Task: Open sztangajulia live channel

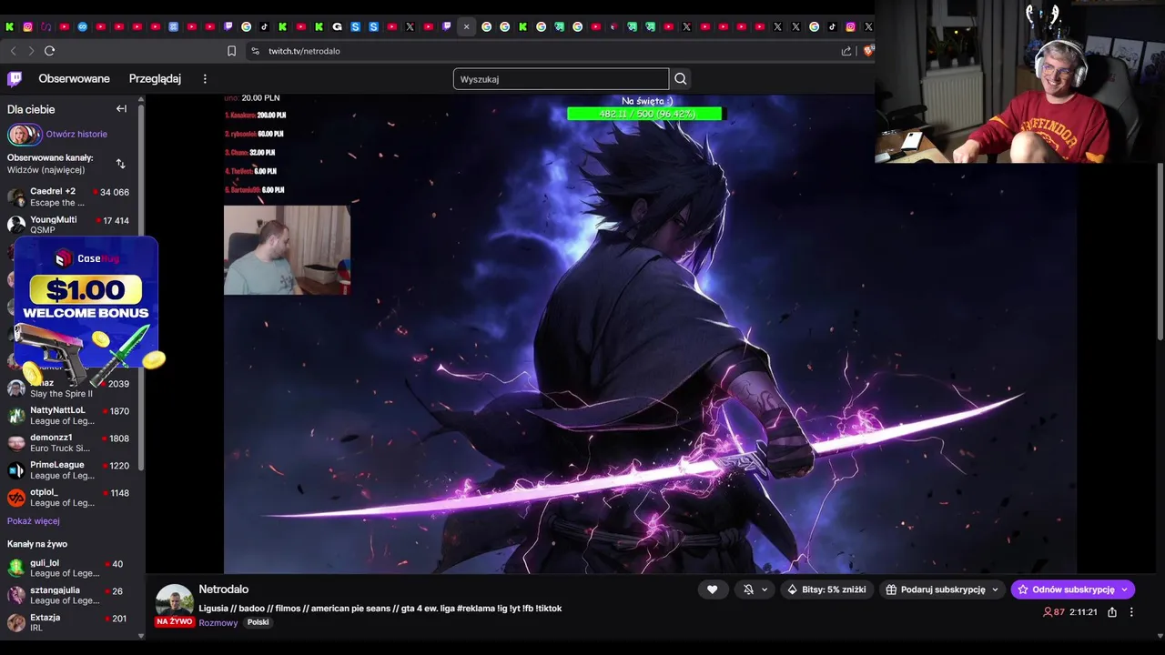Action: 70,596
